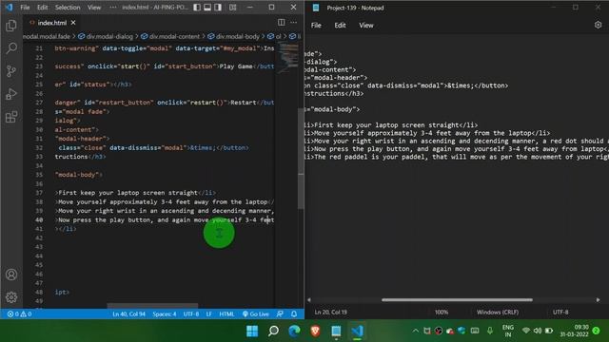Switch to VS Code taskbar icon
The image size is (609, 342).
coord(358,331)
